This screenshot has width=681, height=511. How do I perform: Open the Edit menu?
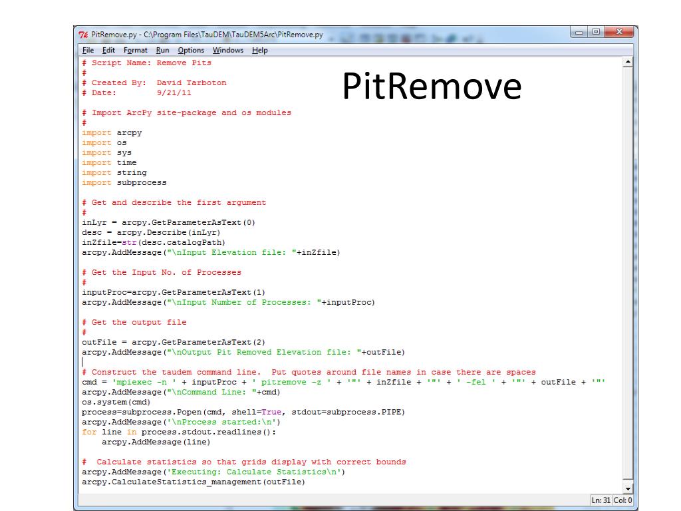click(108, 50)
